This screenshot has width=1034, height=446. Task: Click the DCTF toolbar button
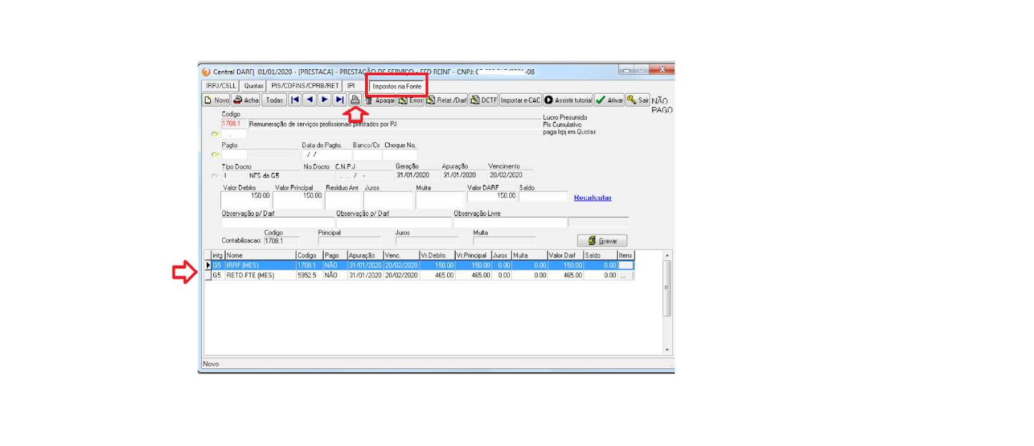coord(484,100)
